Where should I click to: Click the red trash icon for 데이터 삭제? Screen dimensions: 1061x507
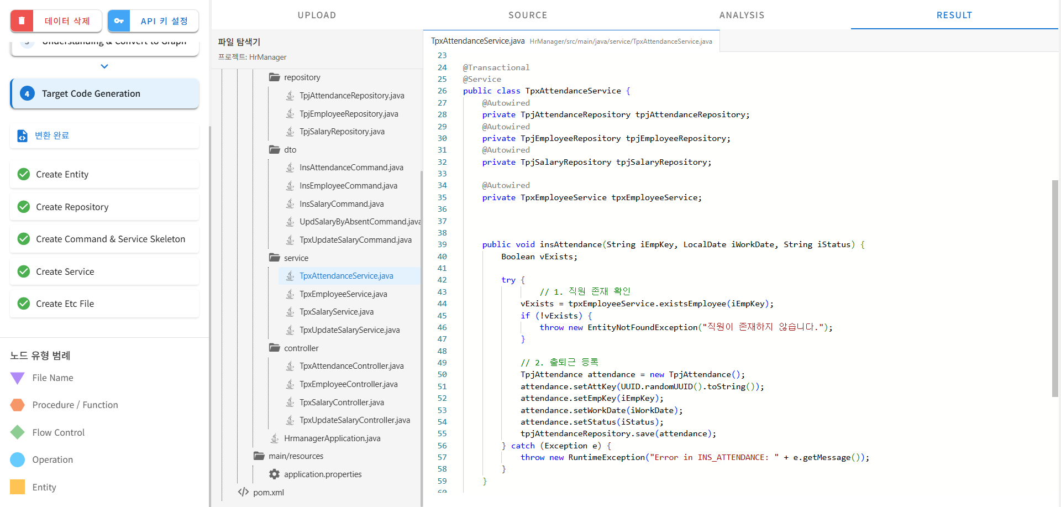(x=22, y=21)
